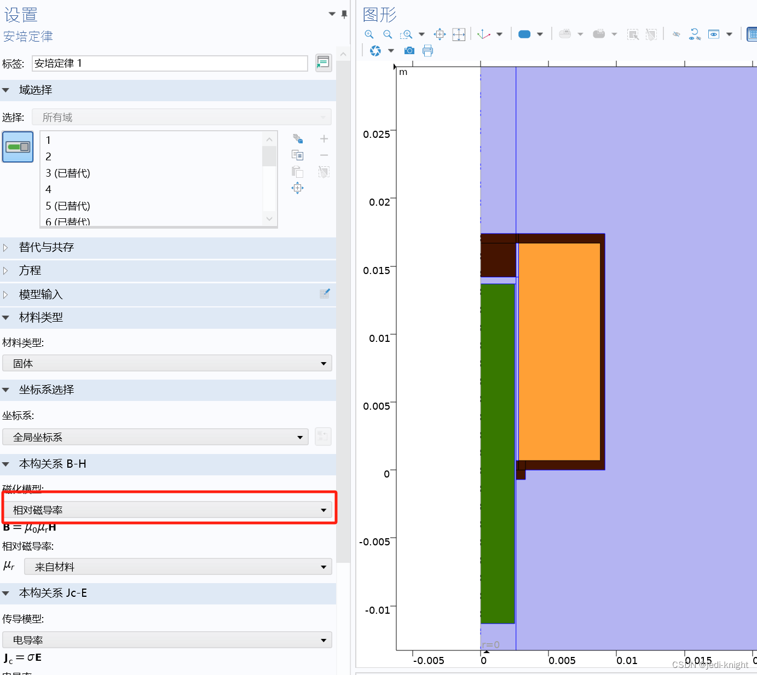Toggle the active selection switch button
Image resolution: width=757 pixels, height=675 pixels.
pos(18,147)
